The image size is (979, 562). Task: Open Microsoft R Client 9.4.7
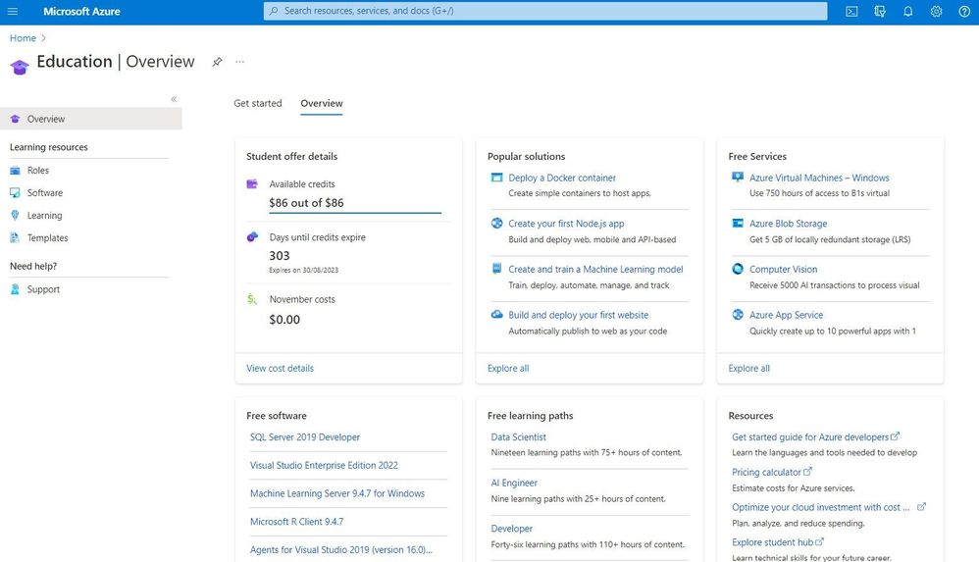point(296,522)
